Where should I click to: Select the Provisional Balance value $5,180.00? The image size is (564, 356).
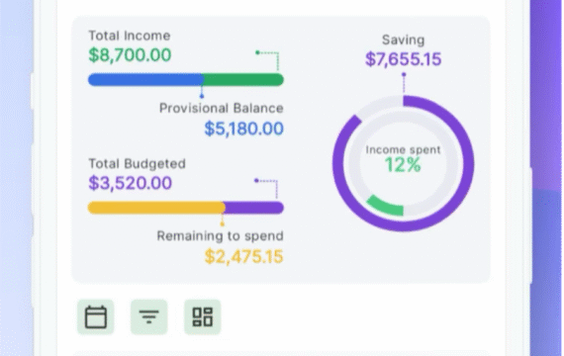coord(243,129)
